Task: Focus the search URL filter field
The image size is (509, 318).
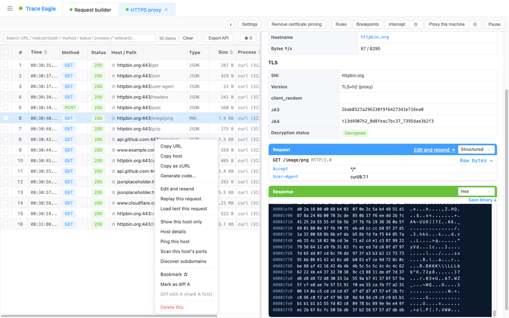Action: [79, 38]
